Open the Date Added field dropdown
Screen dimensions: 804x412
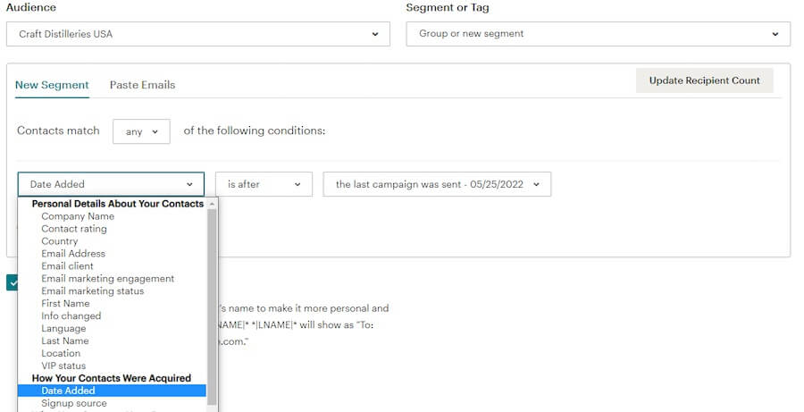point(111,184)
